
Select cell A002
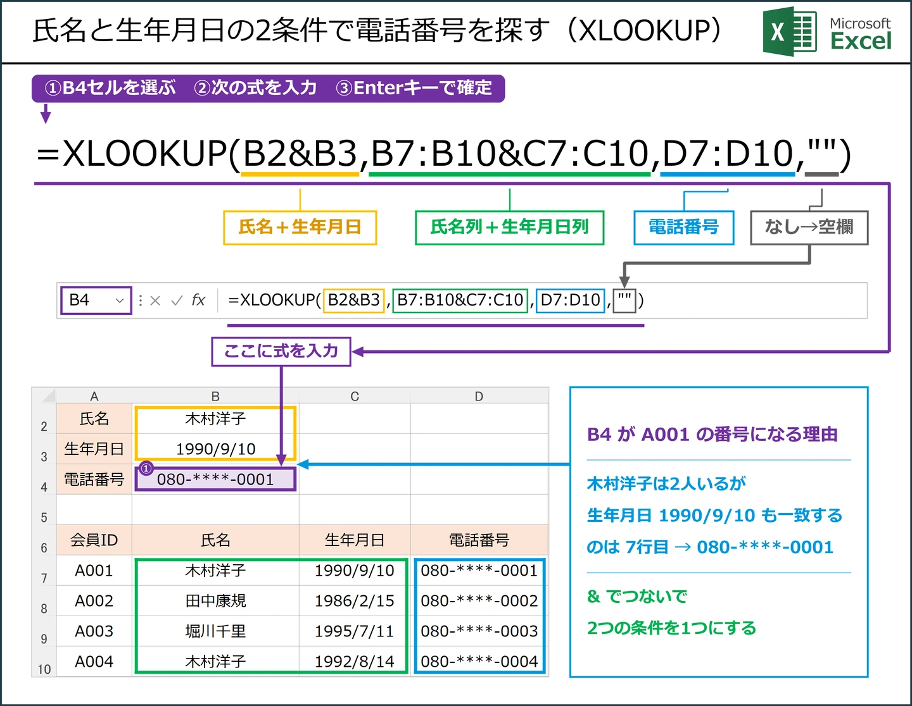(94, 601)
